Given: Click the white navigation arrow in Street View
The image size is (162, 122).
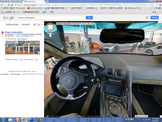Looking at the screenshot, I should click(93, 80).
